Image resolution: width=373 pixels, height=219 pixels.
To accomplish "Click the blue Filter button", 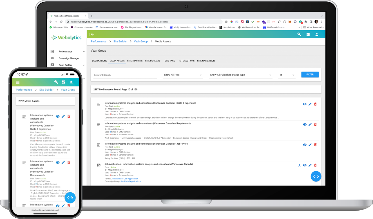I will pyautogui.click(x=310, y=74).
